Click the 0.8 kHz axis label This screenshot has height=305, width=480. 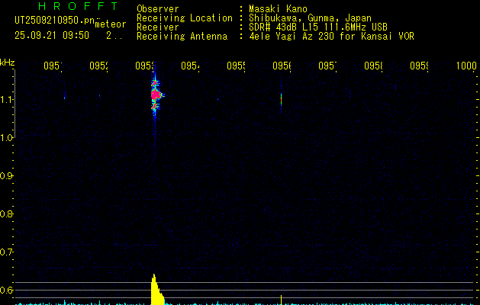(7, 214)
